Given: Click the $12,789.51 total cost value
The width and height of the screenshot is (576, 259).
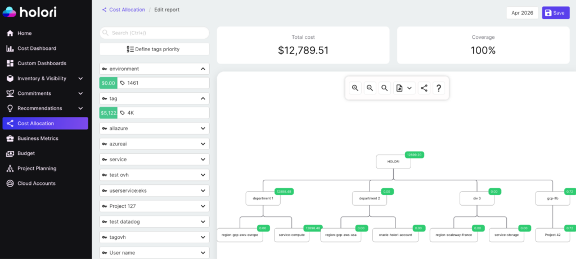Looking at the screenshot, I should (303, 50).
